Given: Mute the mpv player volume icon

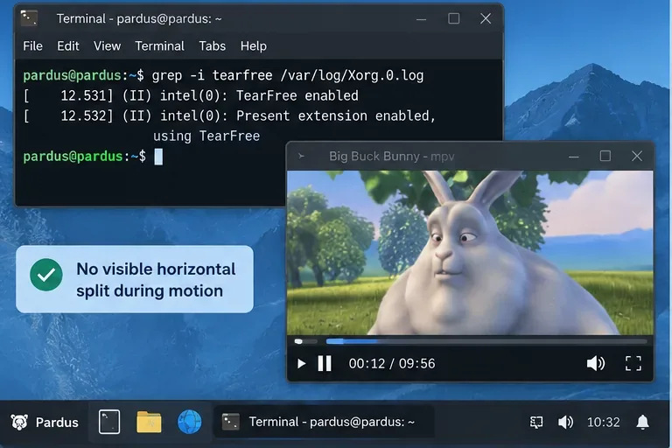Looking at the screenshot, I should (x=595, y=363).
